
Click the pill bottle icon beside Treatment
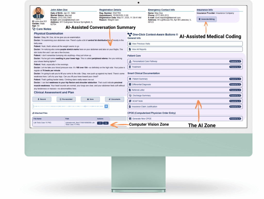click(130, 67)
